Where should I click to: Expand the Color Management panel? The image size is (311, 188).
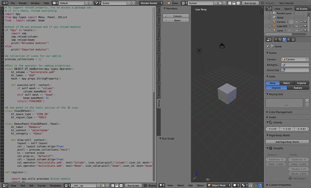pos(267,112)
